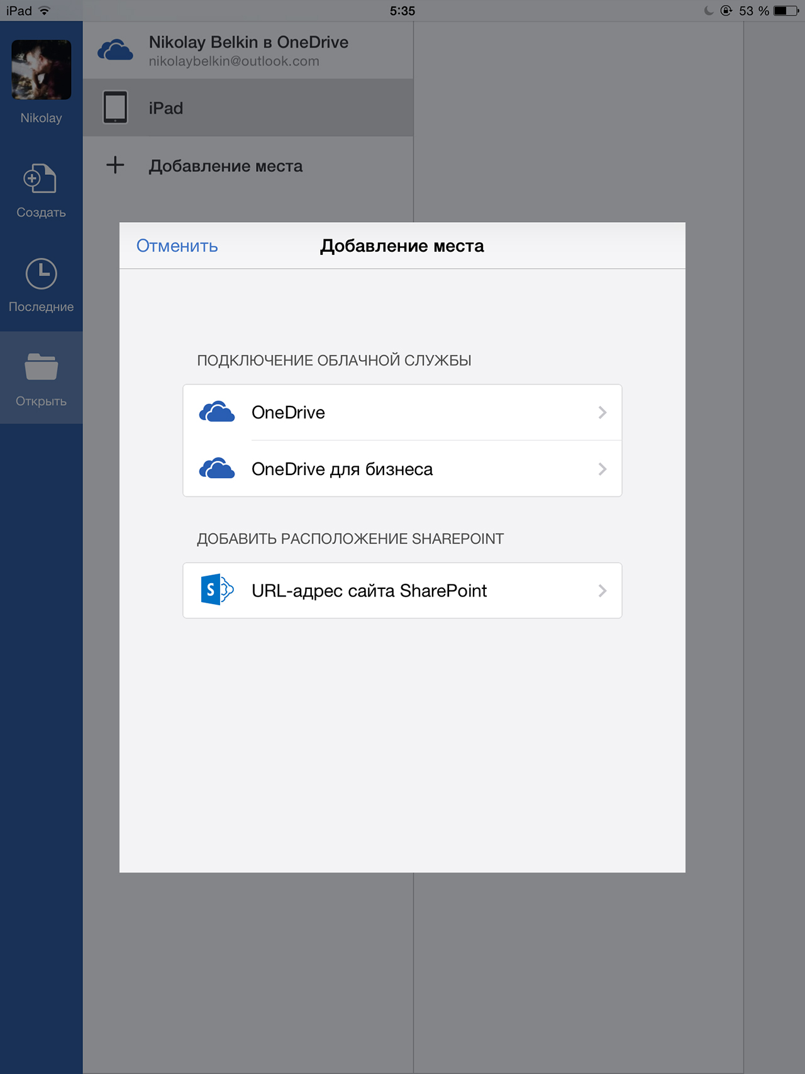This screenshot has height=1074, width=805.
Task: Tap the rotation lock status icon
Action: [726, 11]
